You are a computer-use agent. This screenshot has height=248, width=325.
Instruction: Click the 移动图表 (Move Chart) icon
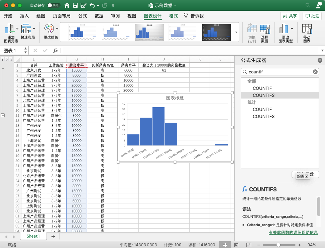pos(307,33)
